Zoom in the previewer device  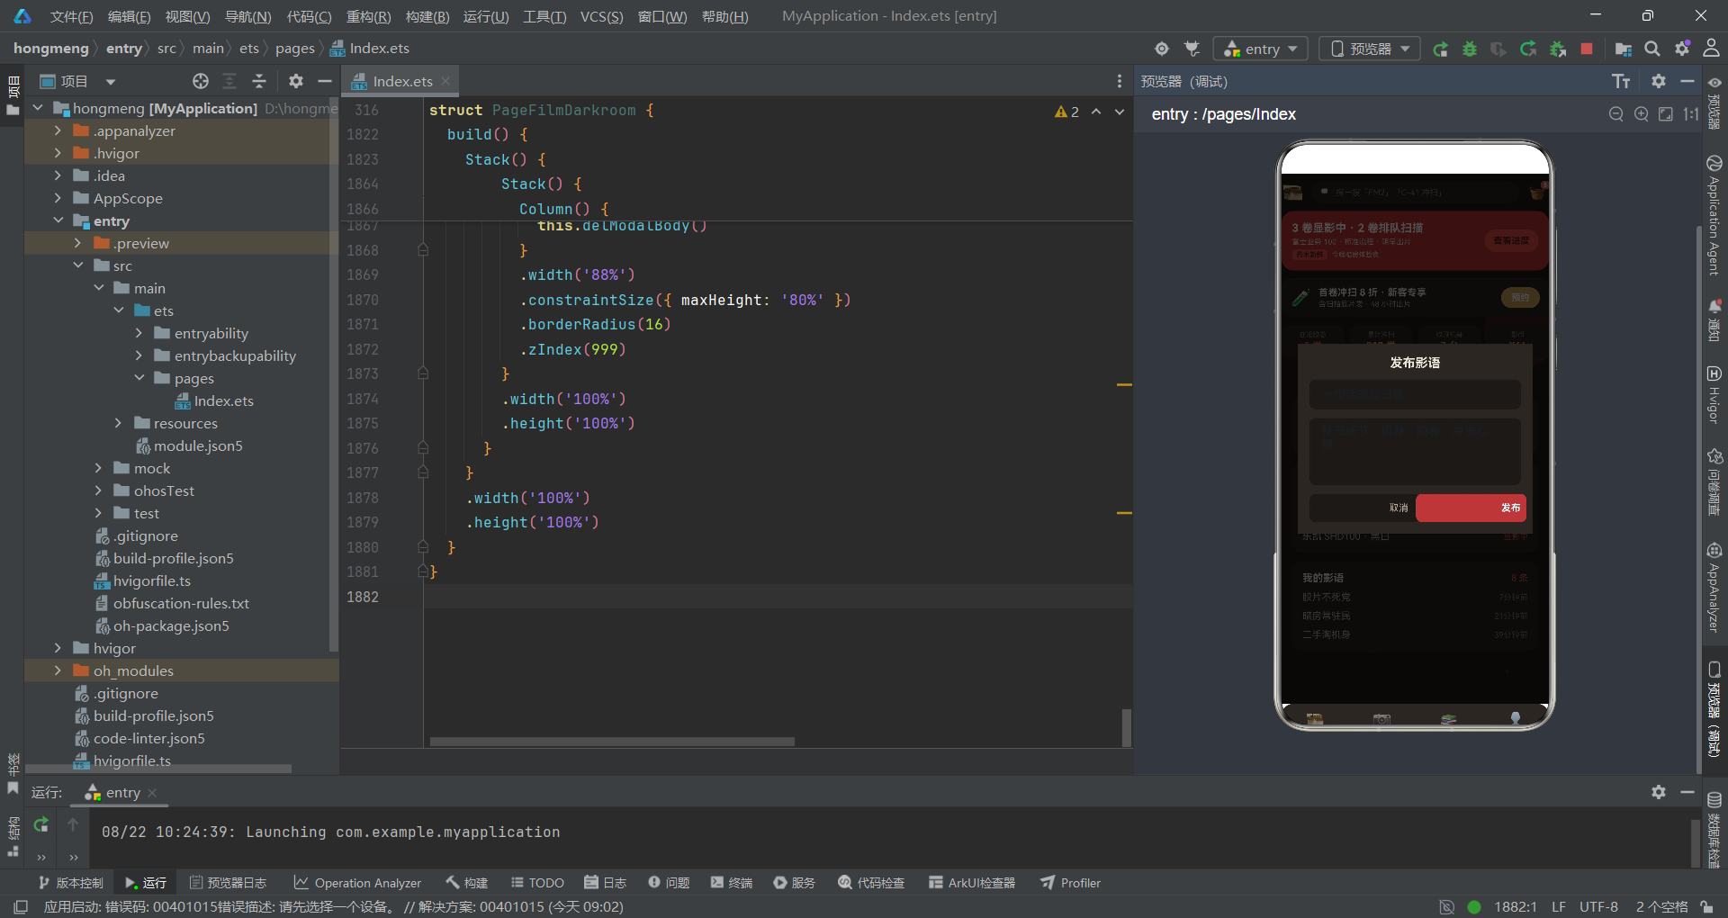coord(1642,114)
